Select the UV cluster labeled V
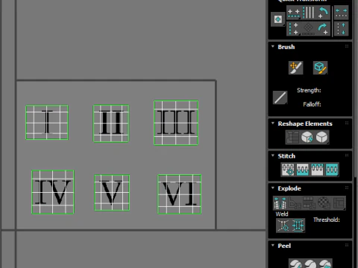Image resolution: width=358 pixels, height=268 pixels. pos(112,193)
